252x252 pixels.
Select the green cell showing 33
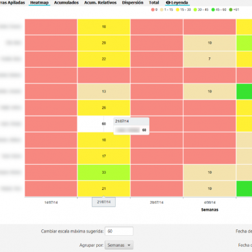tap(104, 173)
